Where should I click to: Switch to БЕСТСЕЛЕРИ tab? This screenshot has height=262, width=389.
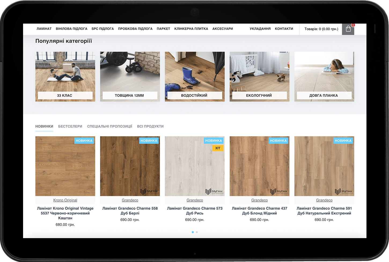pyautogui.click(x=70, y=126)
